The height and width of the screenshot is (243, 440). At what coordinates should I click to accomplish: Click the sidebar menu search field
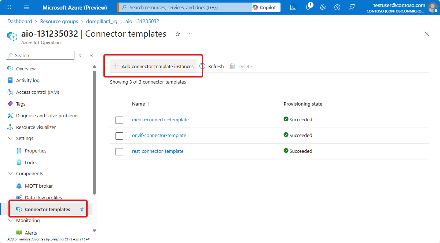tap(40, 55)
